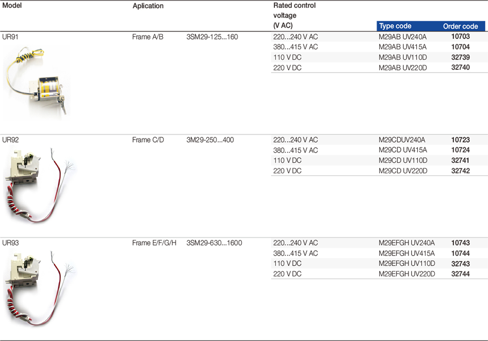Click the Type code column header
This screenshot has height=341, width=488.
click(x=395, y=26)
